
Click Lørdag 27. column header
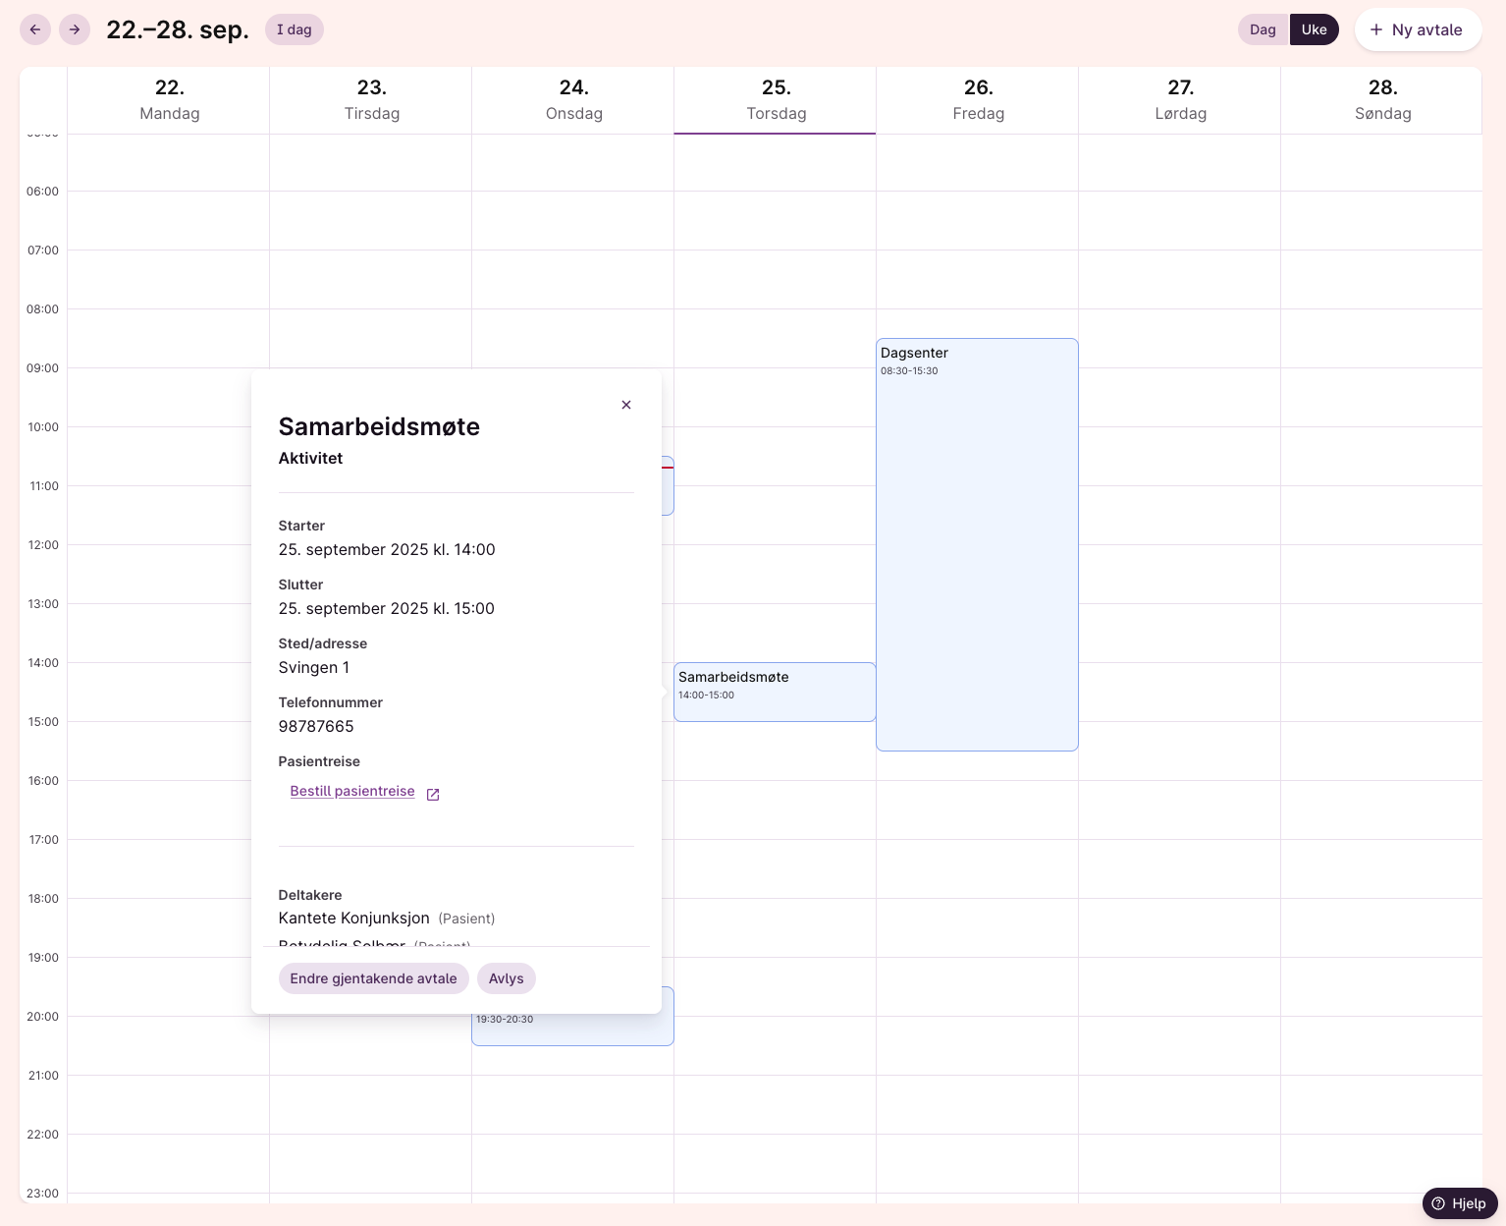tap(1180, 99)
